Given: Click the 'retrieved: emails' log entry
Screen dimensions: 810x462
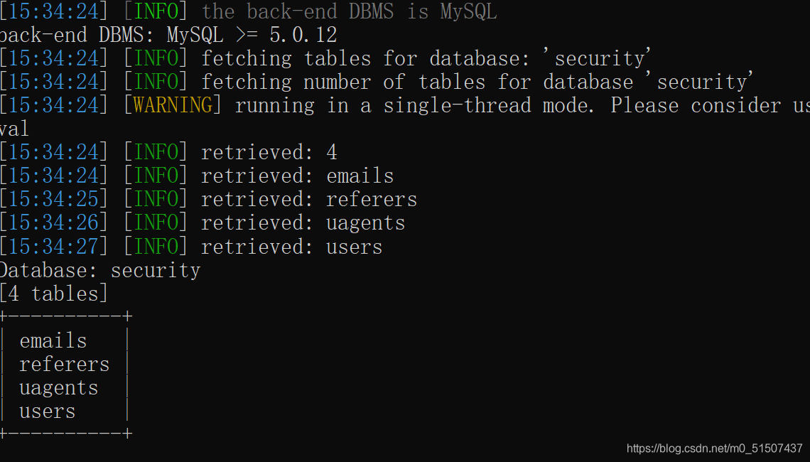Looking at the screenshot, I should tap(298, 176).
